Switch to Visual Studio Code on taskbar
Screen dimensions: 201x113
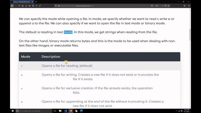[65, 111]
